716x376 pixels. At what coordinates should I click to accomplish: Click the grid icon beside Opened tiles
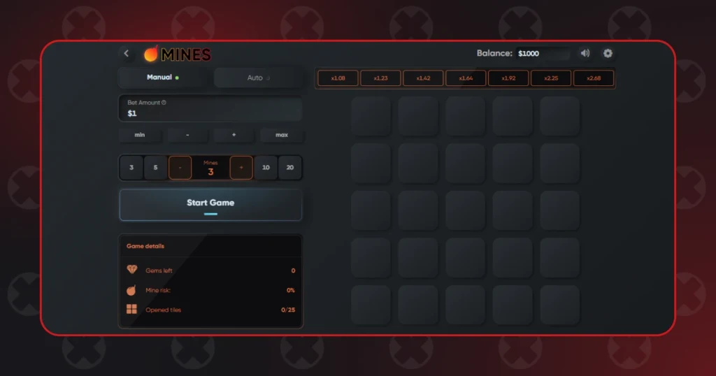(x=131, y=310)
